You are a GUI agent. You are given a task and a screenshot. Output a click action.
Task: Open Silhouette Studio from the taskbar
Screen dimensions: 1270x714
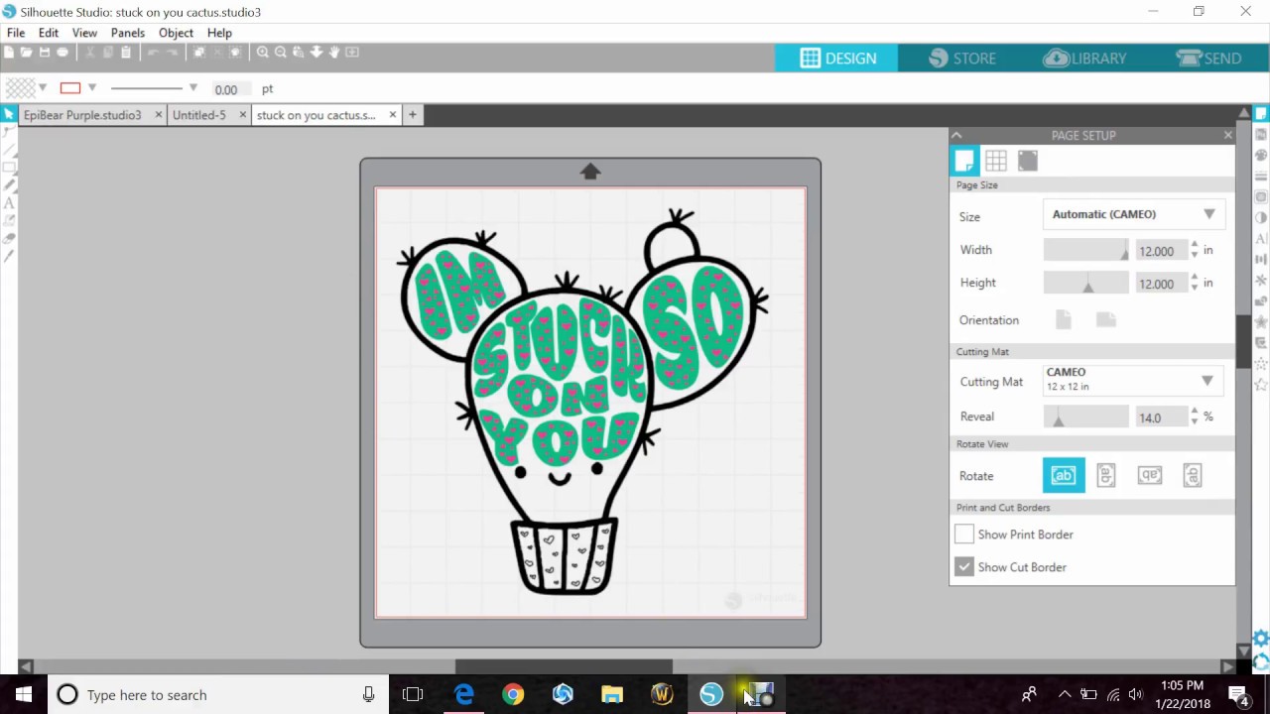tap(711, 694)
